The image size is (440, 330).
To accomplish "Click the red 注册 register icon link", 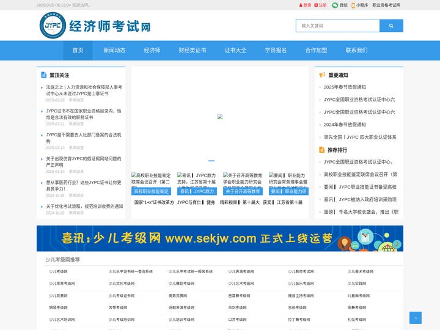I will pyautogui.click(x=320, y=5).
